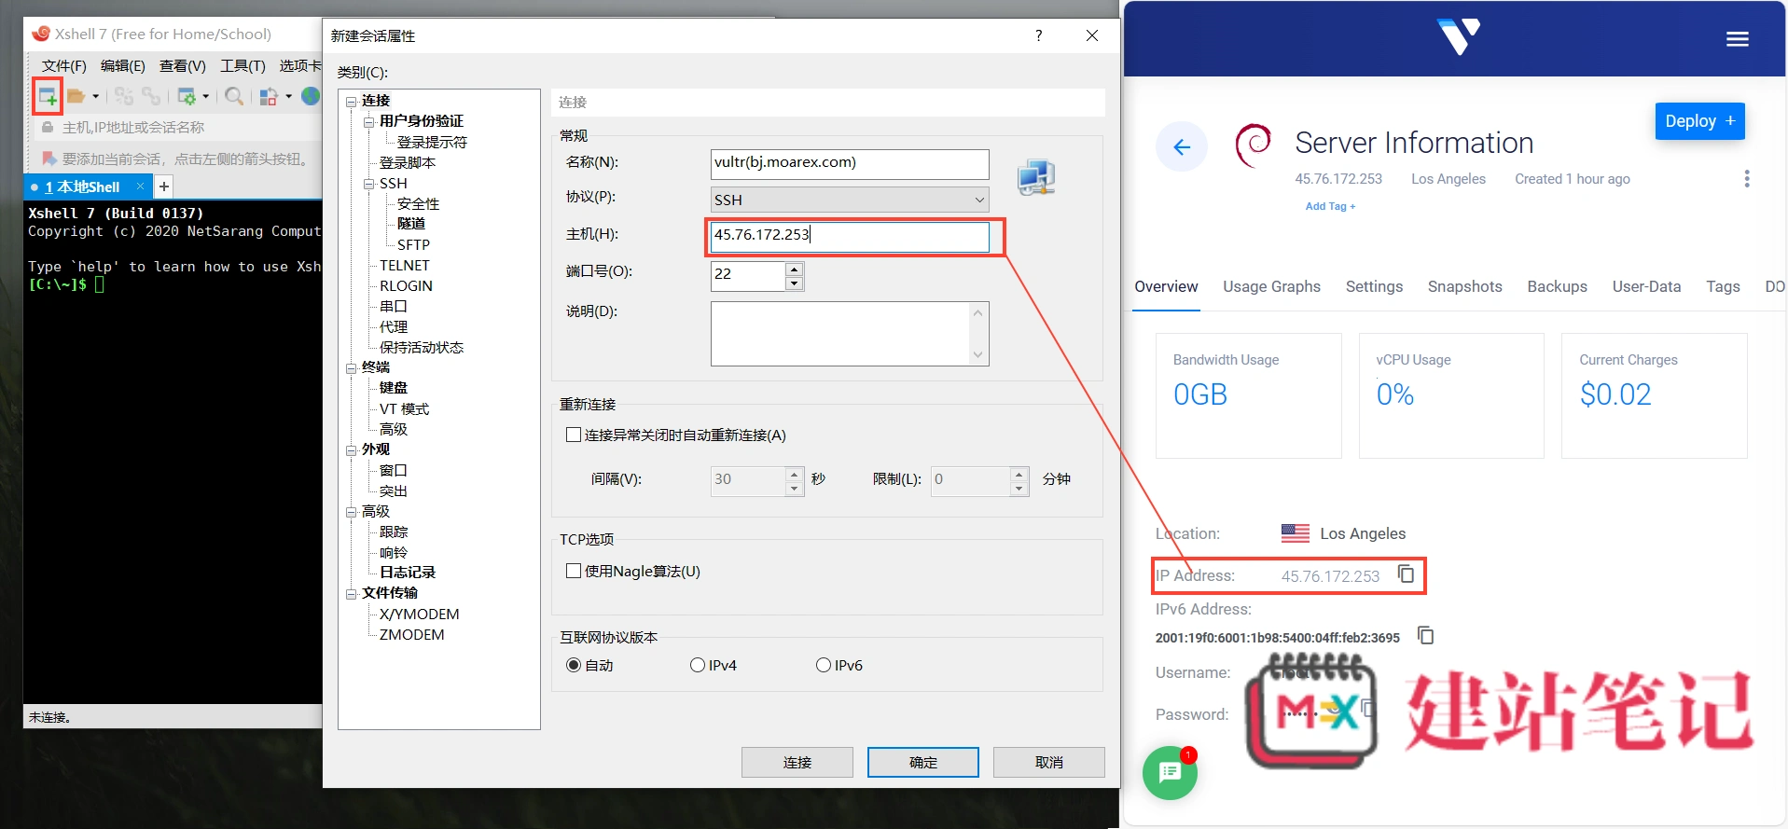Open the Vultr hamburger menu
Screen dimensions: 1788x829
click(1738, 39)
